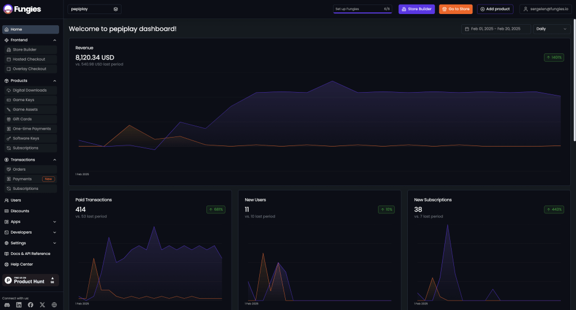Open the sergelen@fungies.io account menu
576x310 pixels.
(x=546, y=9)
